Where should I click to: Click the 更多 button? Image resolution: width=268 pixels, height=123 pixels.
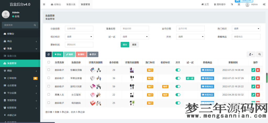point(93,54)
